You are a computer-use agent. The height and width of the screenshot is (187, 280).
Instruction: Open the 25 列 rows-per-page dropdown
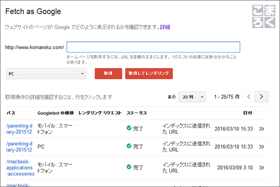(192, 97)
